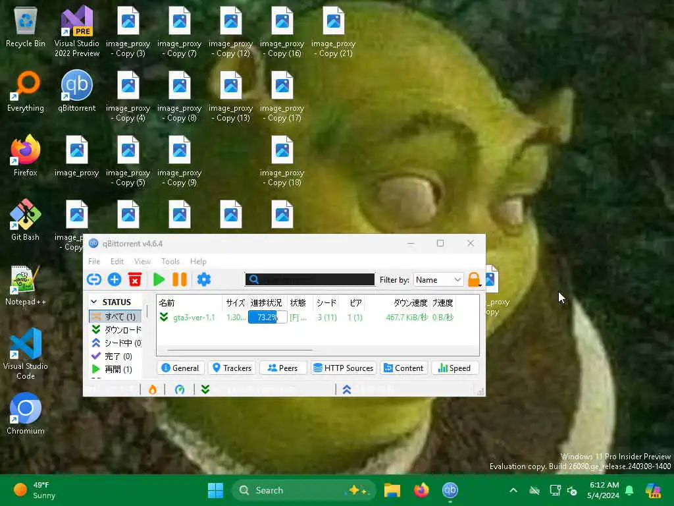The width and height of the screenshot is (674, 506).
Task: Select image_proxy - Copy (18) file
Action: (x=282, y=161)
